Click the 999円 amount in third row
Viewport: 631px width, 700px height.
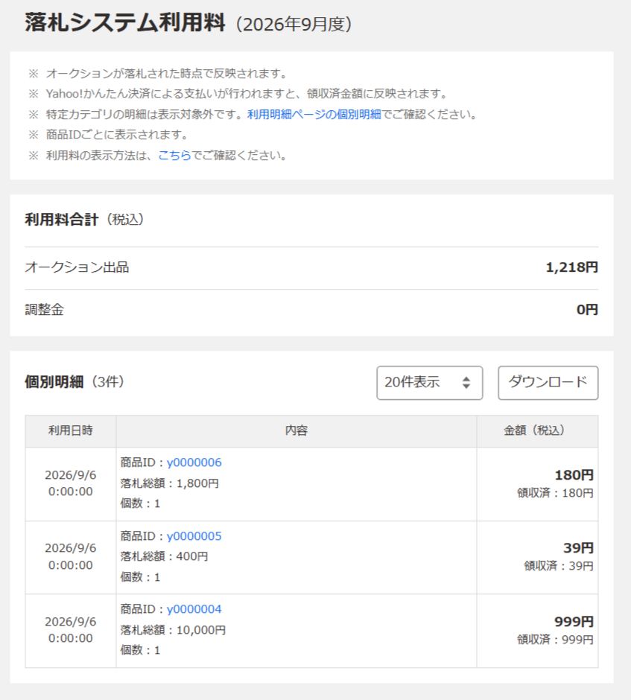[574, 621]
